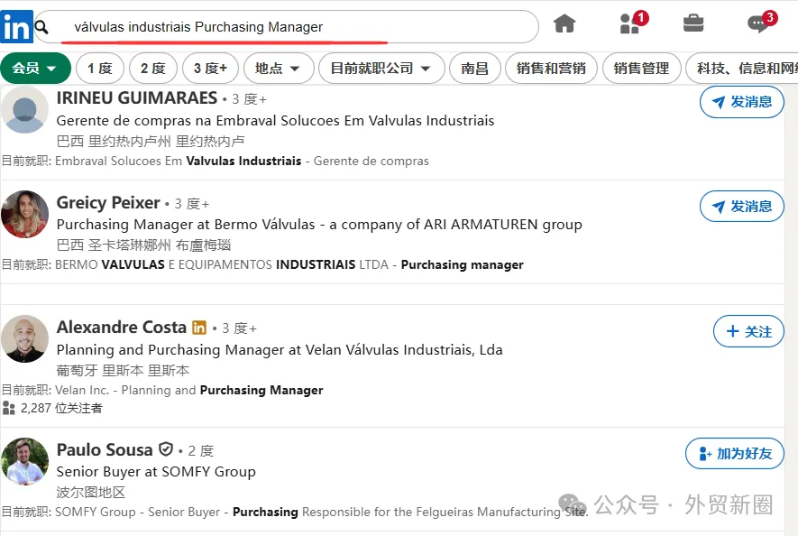Expand the 地点 location filter dropdown
Screen dimensions: 798x536
(x=279, y=69)
